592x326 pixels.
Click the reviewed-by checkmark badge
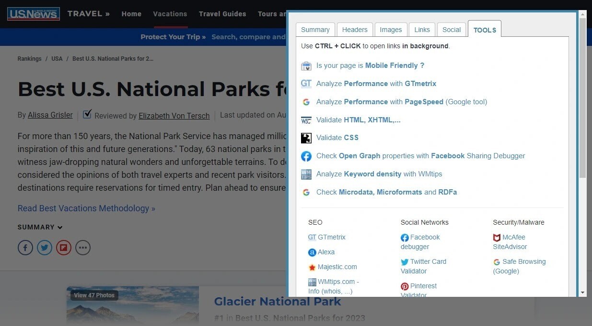(87, 114)
